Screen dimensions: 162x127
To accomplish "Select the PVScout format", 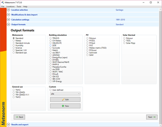I will click(88, 50).
